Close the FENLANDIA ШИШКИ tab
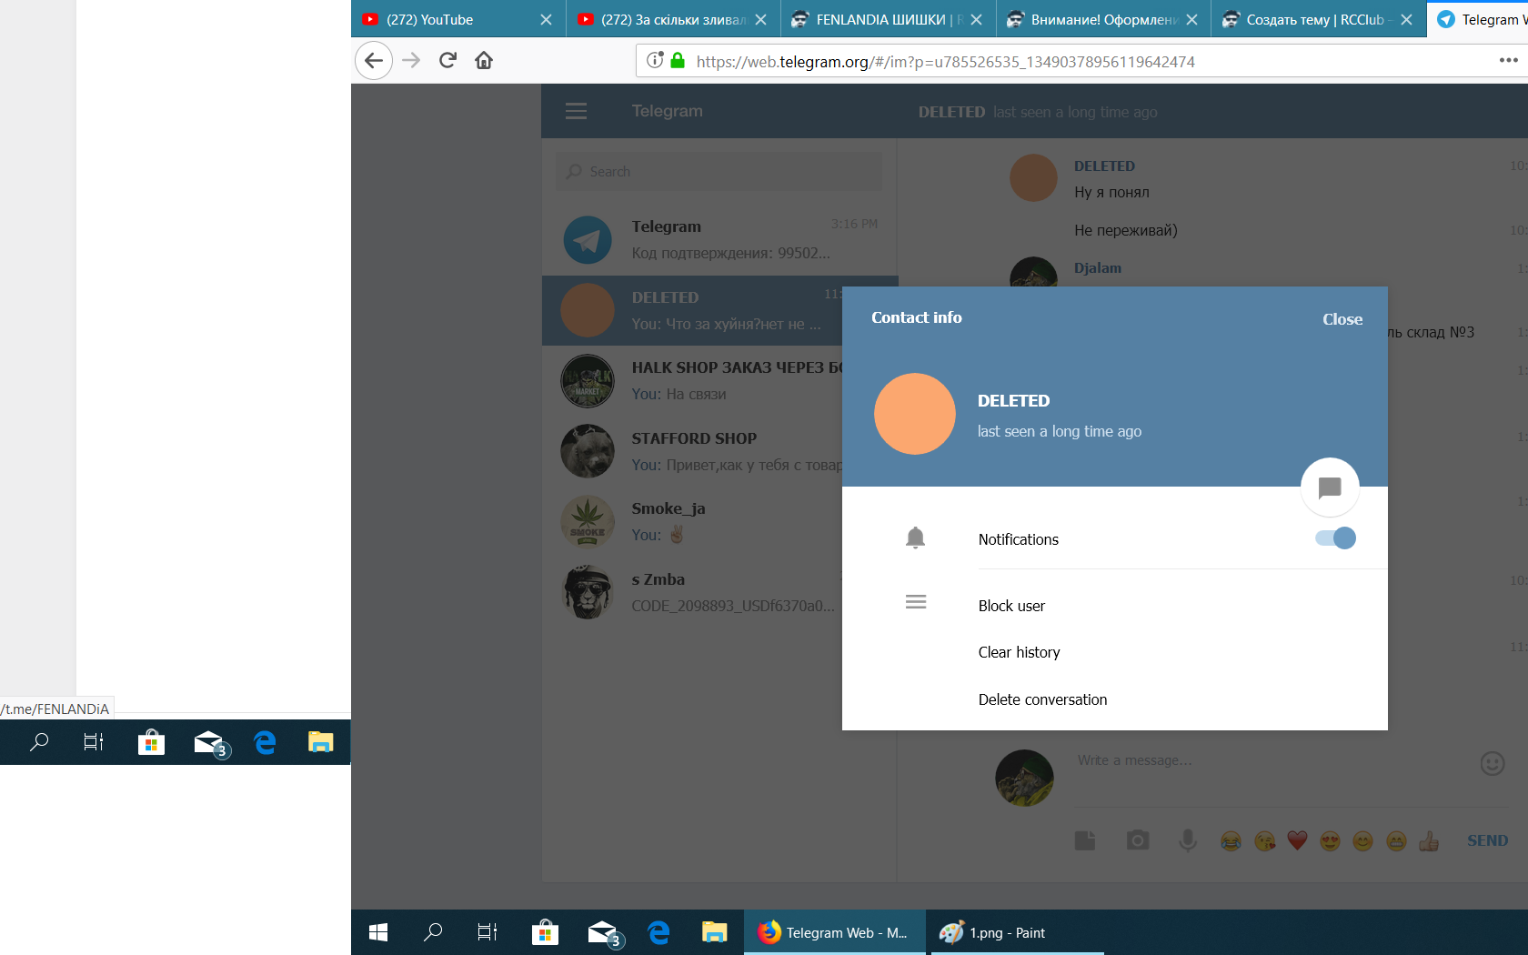This screenshot has width=1528, height=955. (976, 19)
